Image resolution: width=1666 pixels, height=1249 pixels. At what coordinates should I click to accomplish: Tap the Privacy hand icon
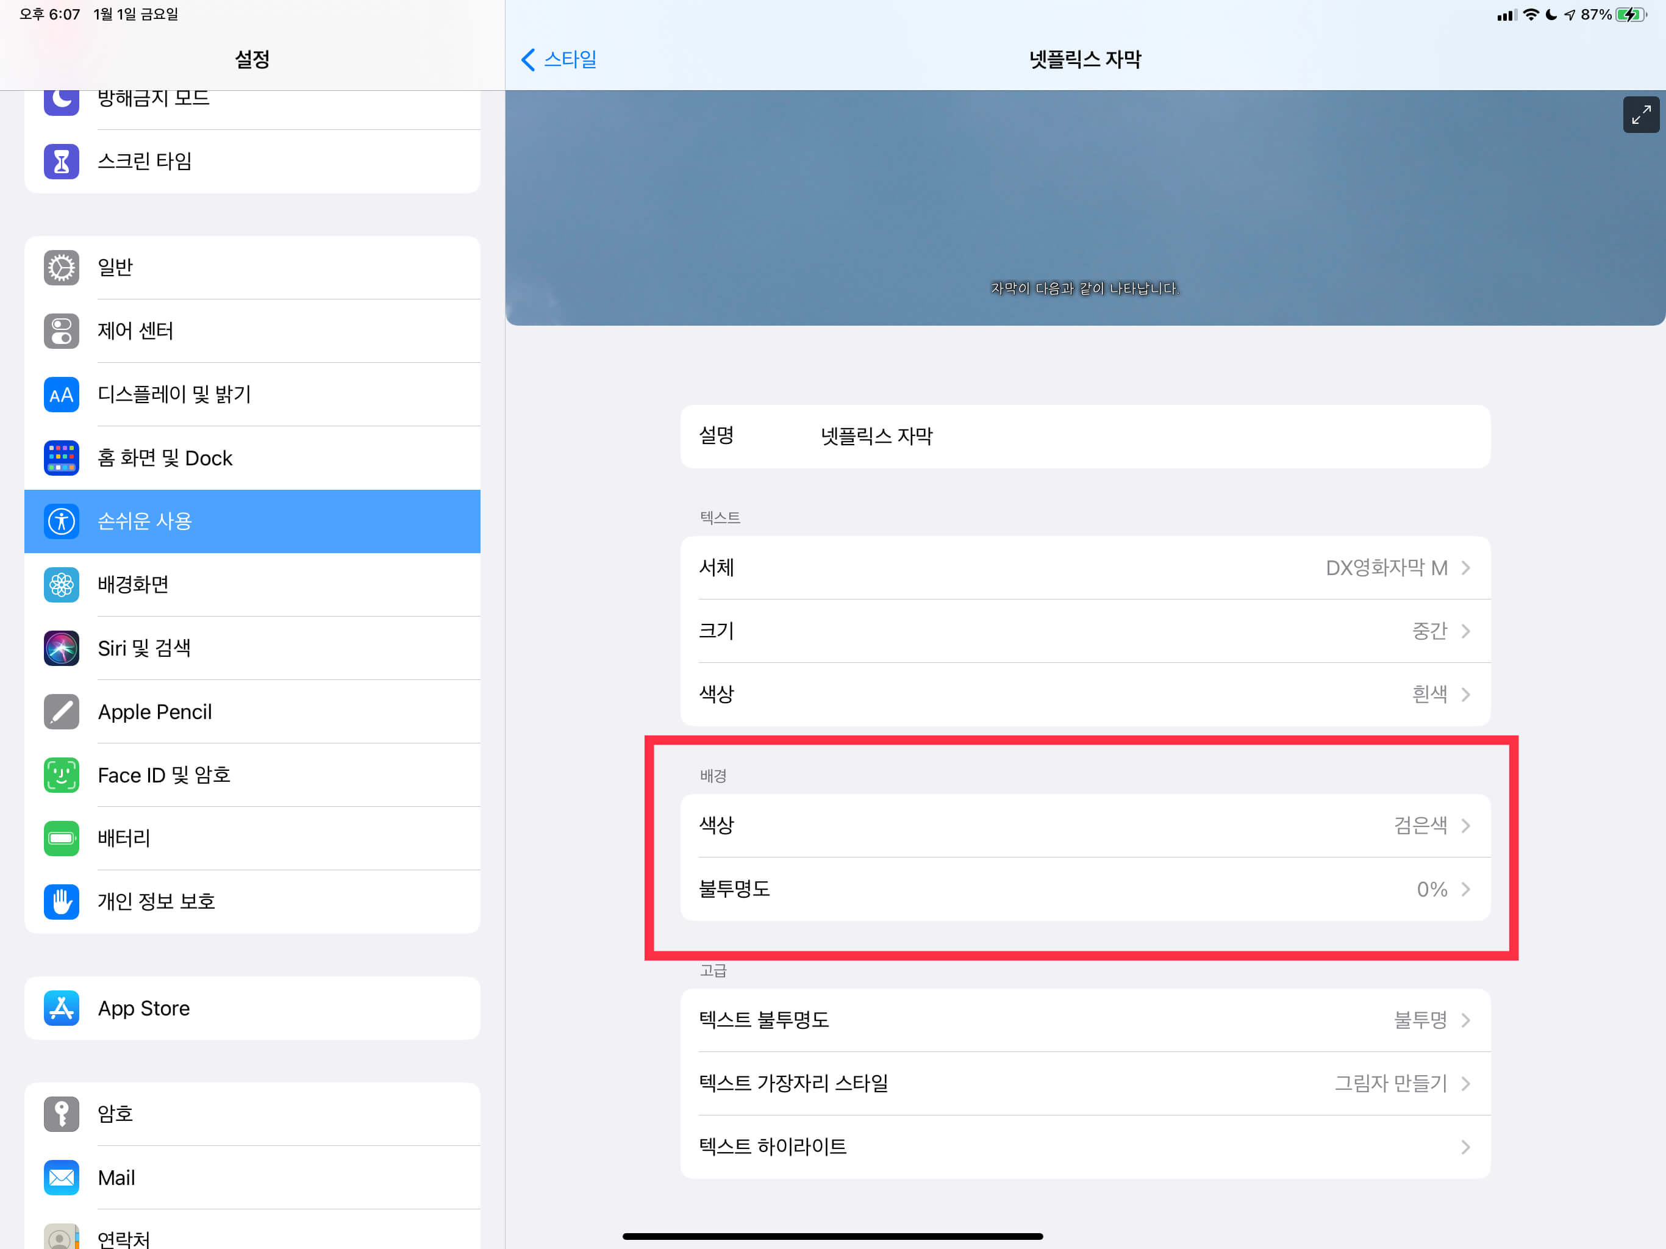point(62,902)
